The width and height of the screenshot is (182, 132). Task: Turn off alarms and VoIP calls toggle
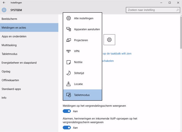(x=67, y=128)
